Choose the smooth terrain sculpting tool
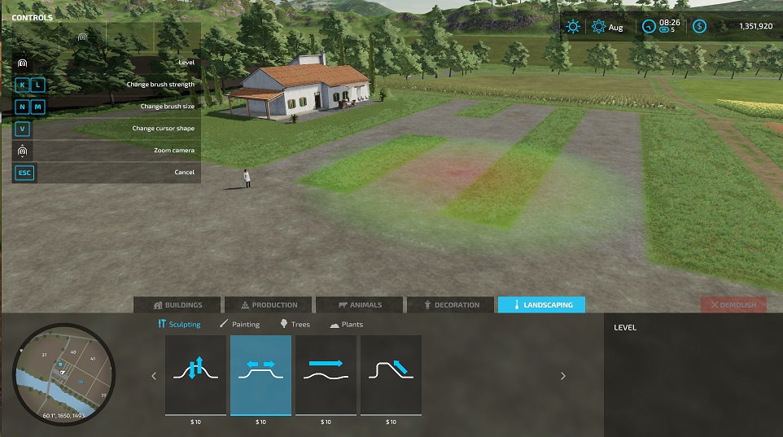 point(326,375)
